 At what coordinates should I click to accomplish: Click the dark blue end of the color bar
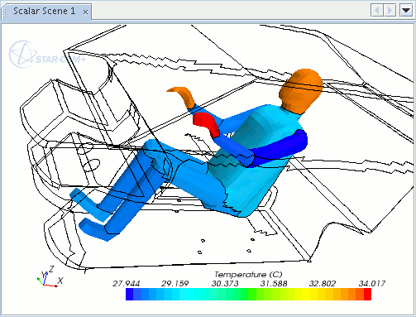[129, 295]
